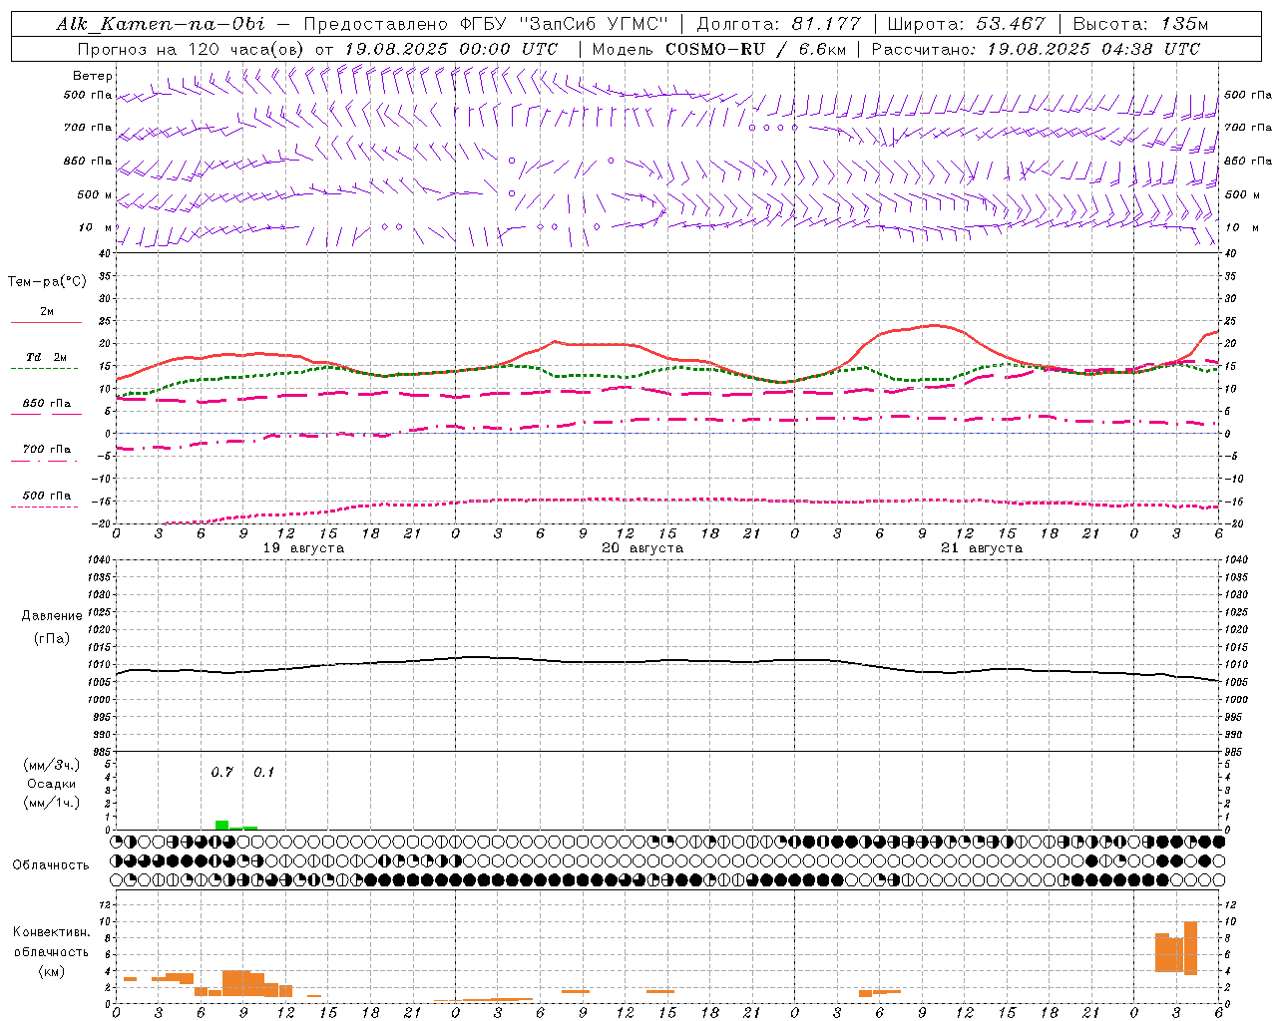Click the elevation text Высота: 135м
The image size is (1277, 1021).
(x=1140, y=24)
